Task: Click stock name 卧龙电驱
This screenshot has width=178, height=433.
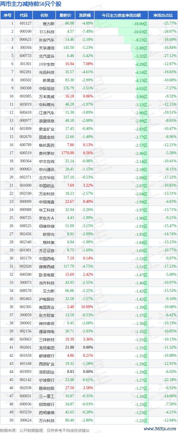Action: 47,275
